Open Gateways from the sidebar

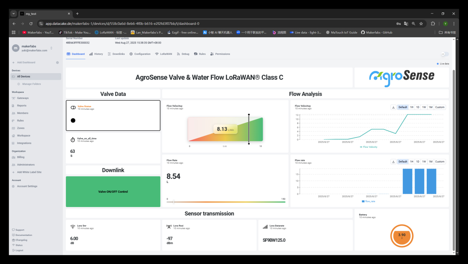(23, 98)
